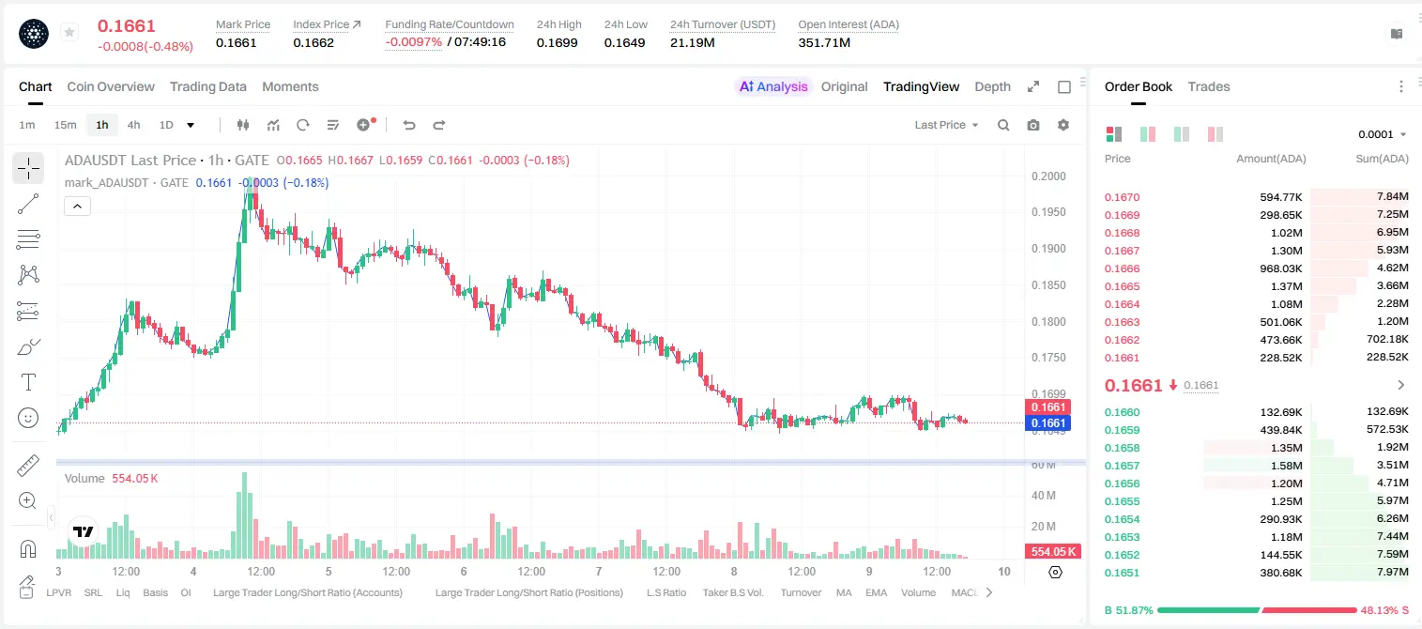Click the AI Analysis button
The width and height of the screenshot is (1422, 629).
pyautogui.click(x=772, y=86)
